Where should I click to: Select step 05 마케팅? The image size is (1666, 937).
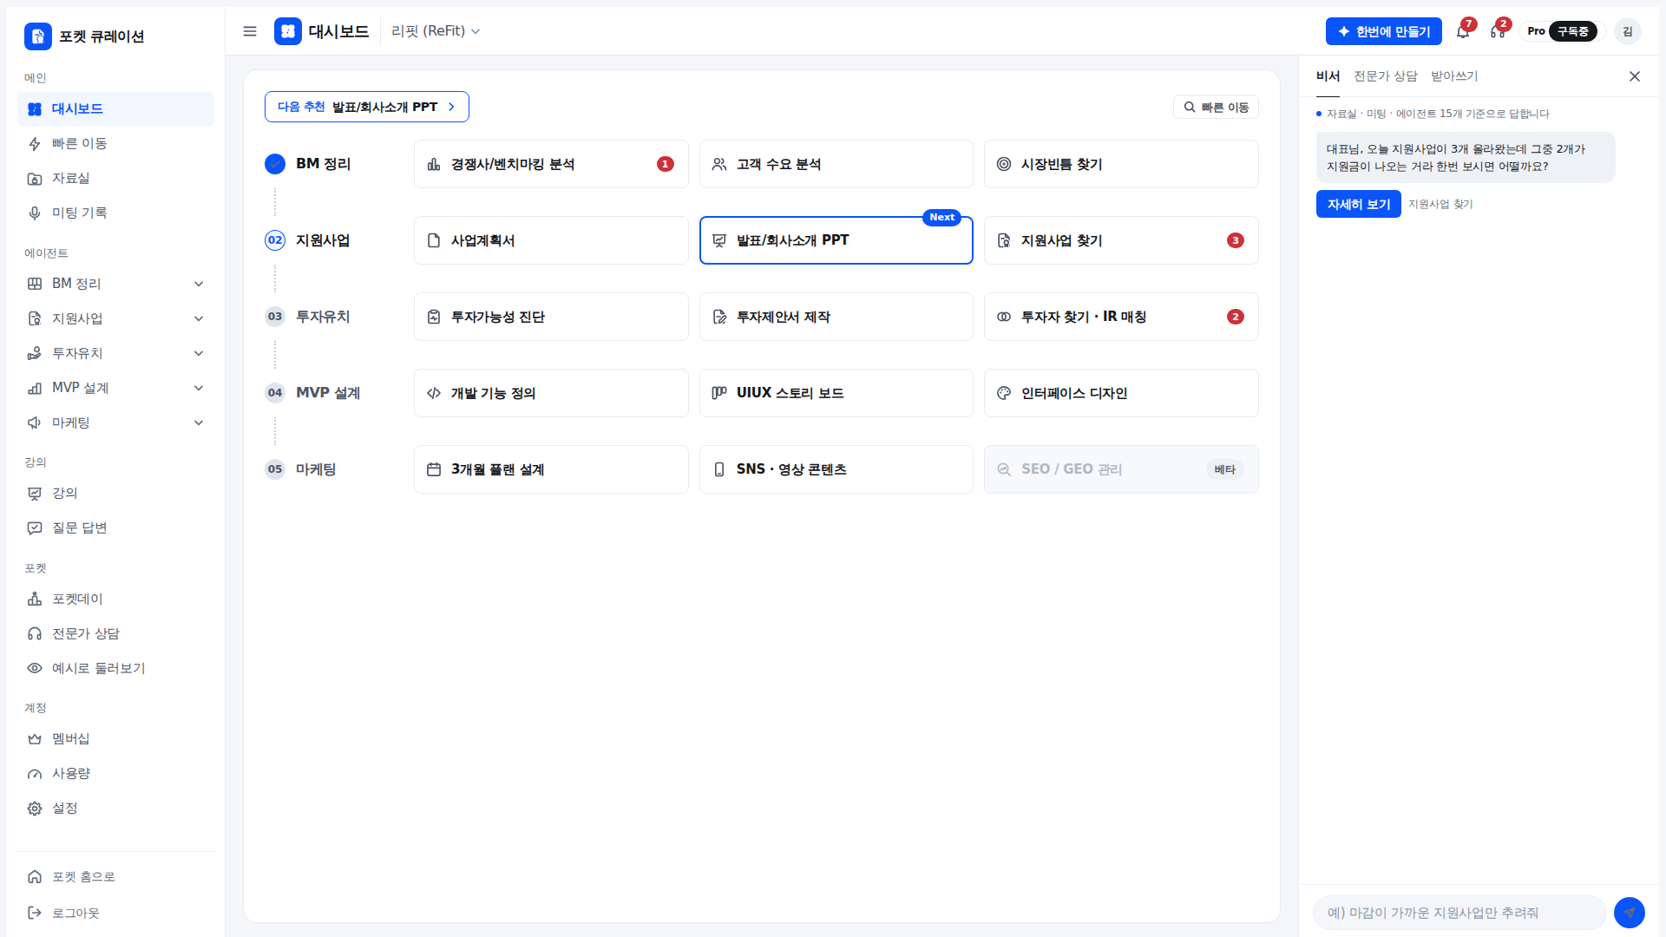[x=300, y=469]
